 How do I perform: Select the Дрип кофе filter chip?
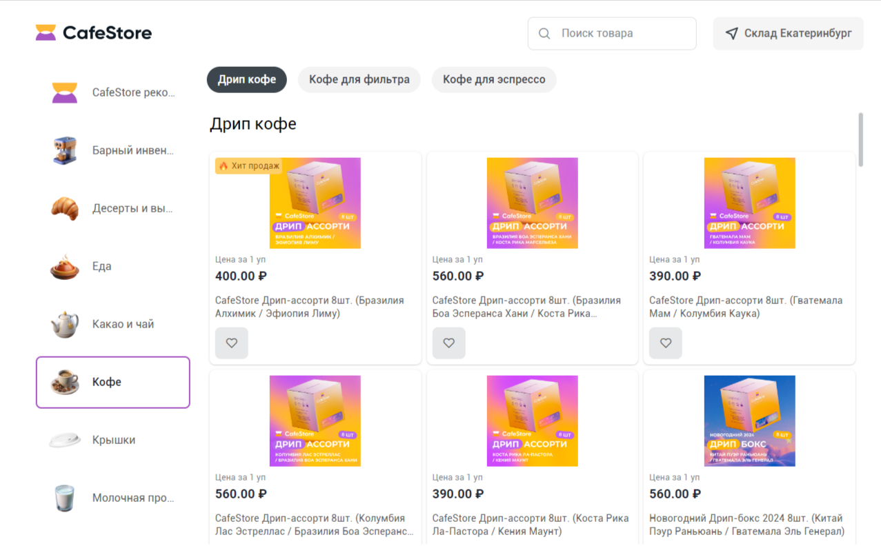click(247, 79)
